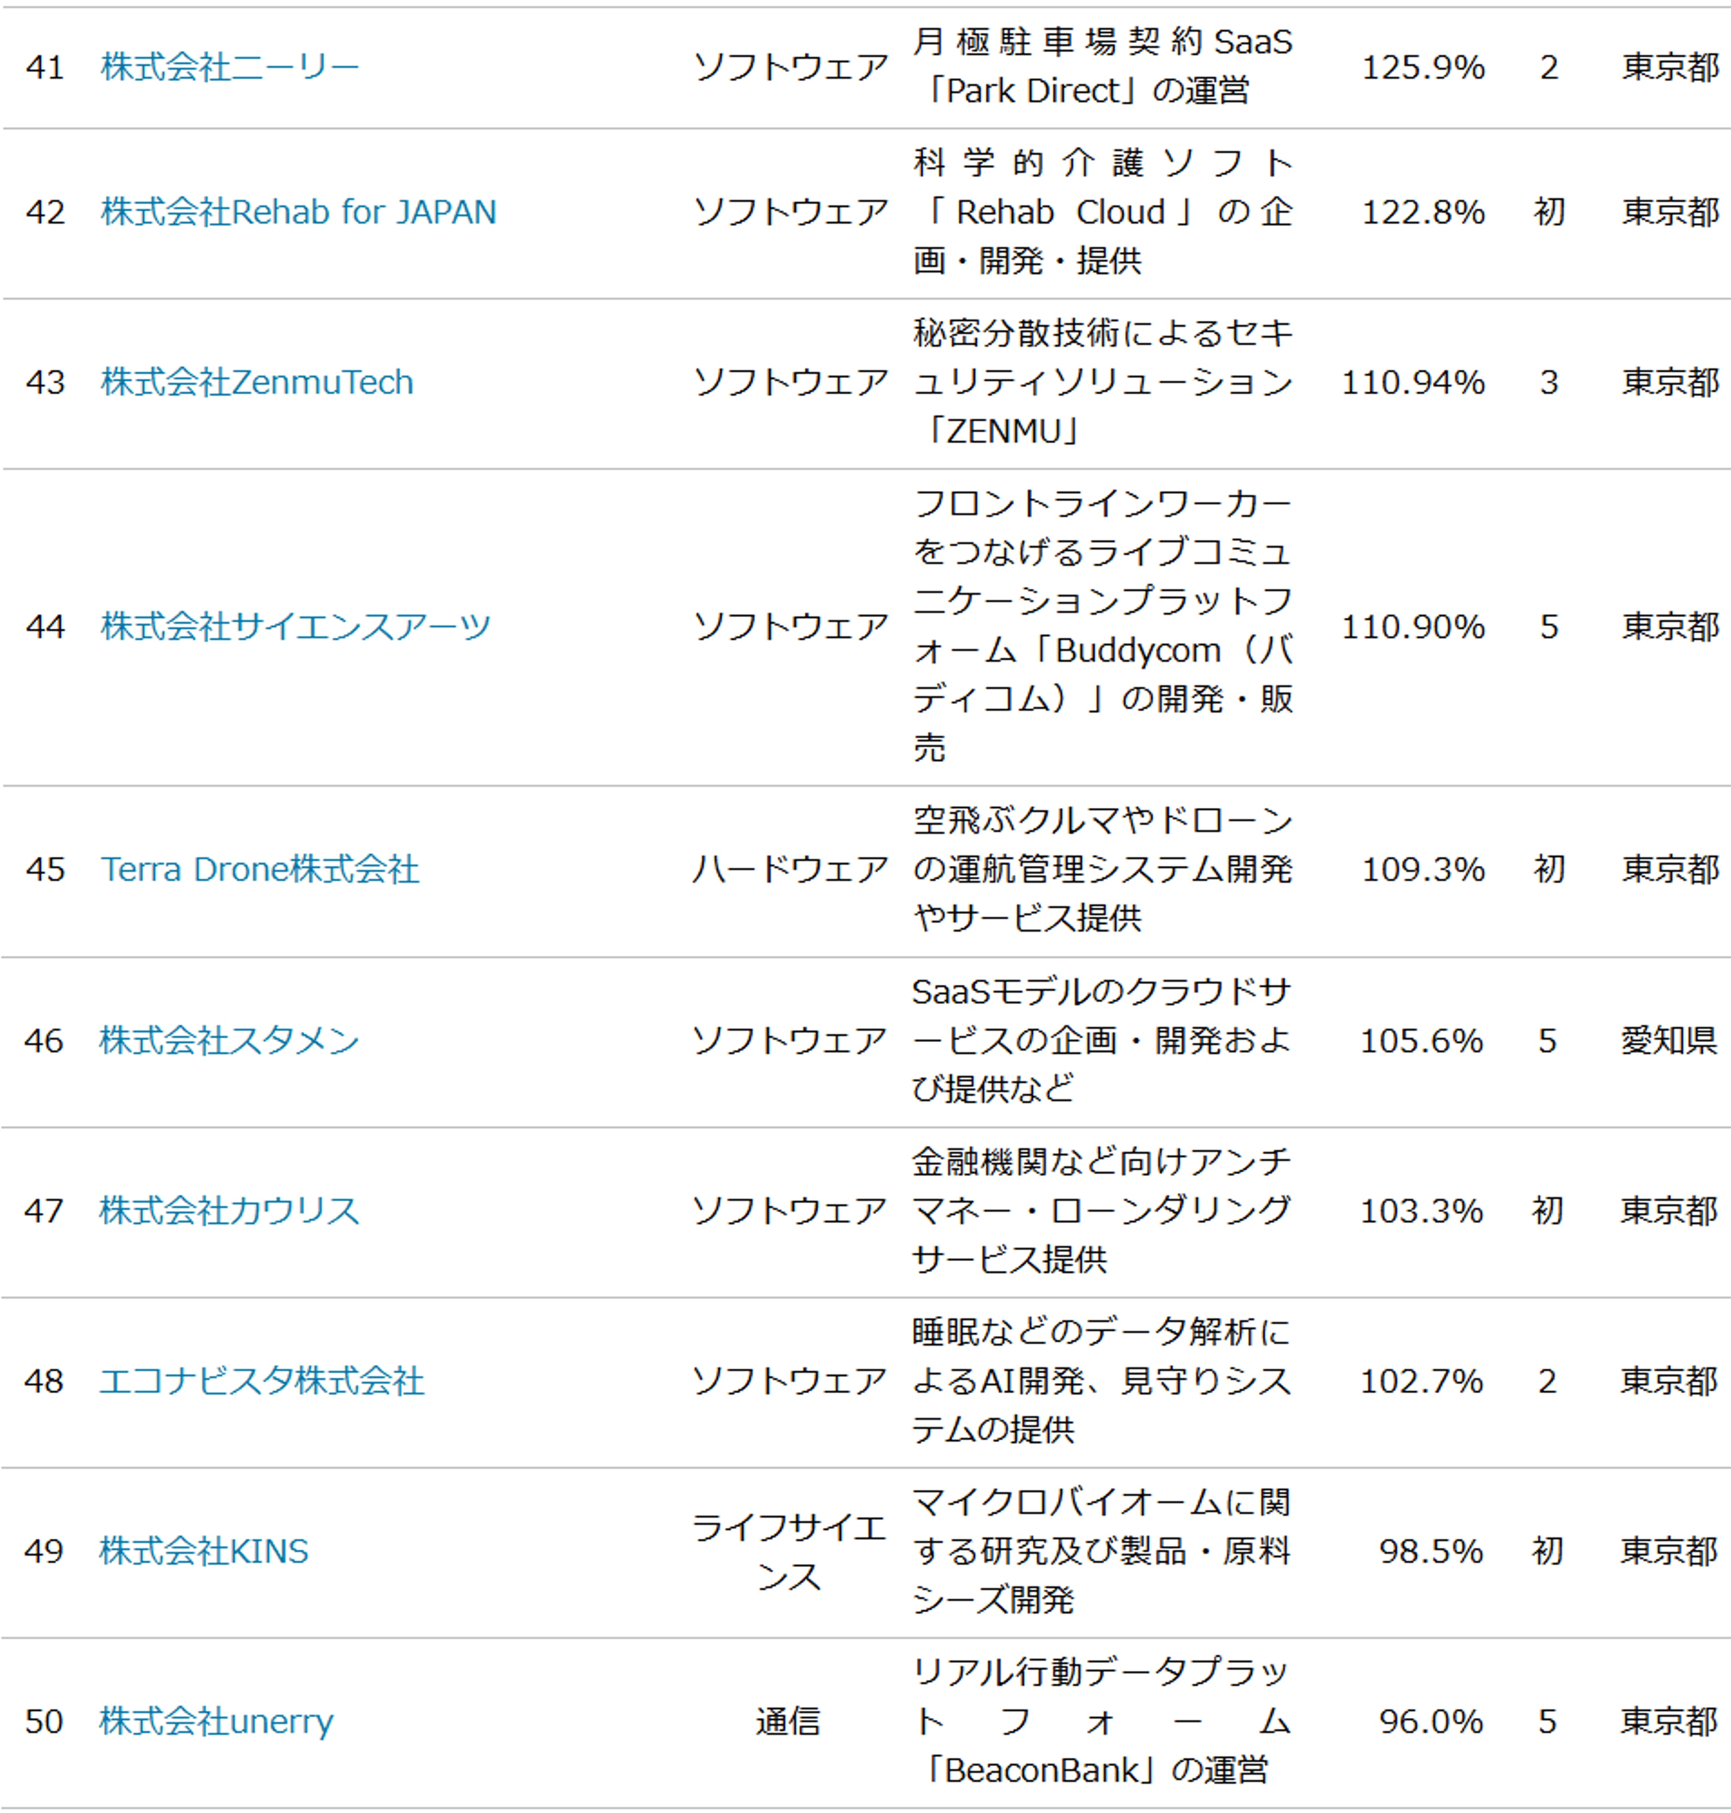
Task: Click the エコナビスタ株式会社 link
Action: (261, 1382)
